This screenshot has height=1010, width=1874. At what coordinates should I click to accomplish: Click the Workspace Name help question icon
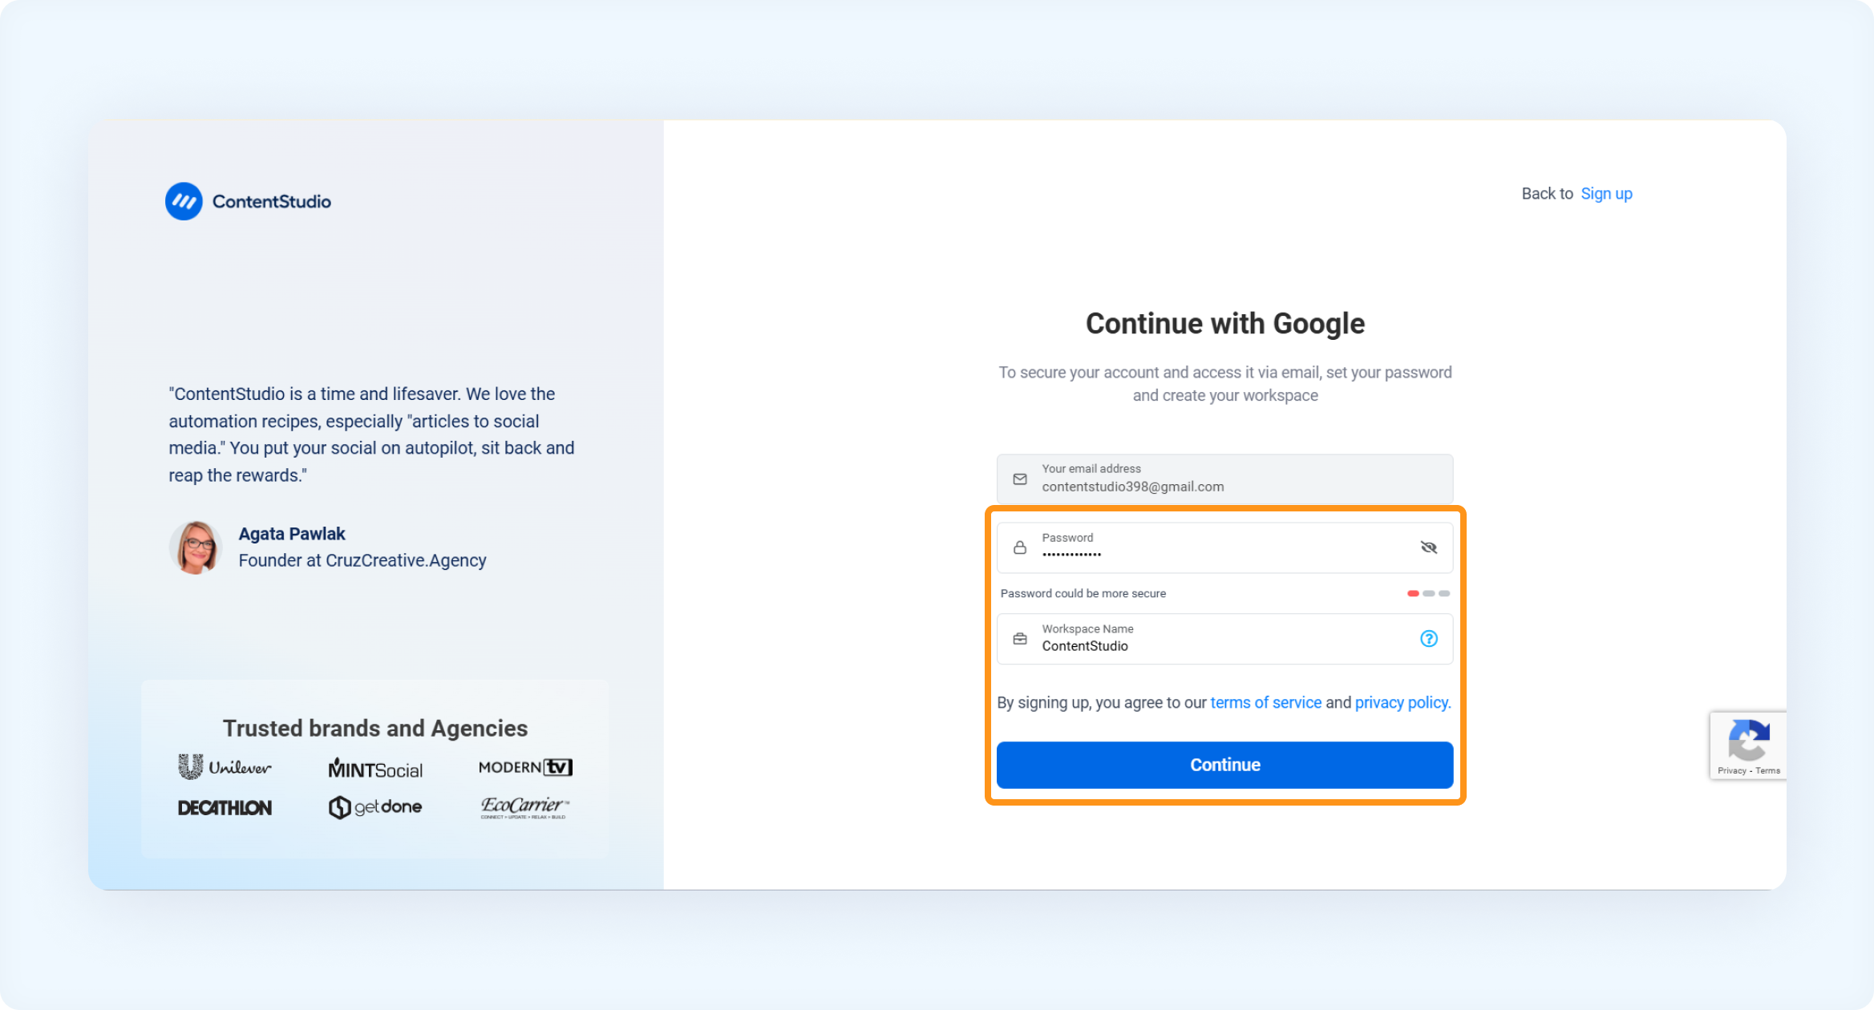point(1428,639)
